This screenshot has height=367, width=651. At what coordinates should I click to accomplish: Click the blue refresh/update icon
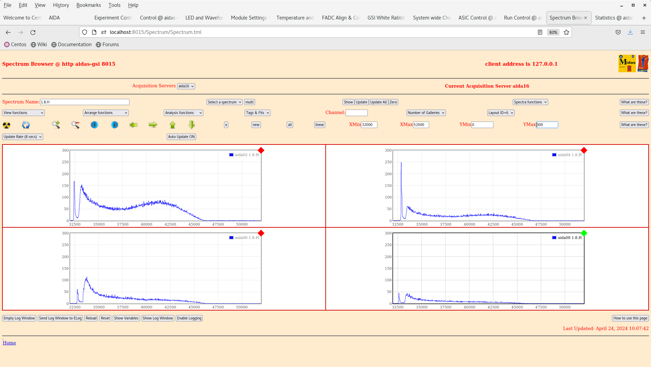26,125
